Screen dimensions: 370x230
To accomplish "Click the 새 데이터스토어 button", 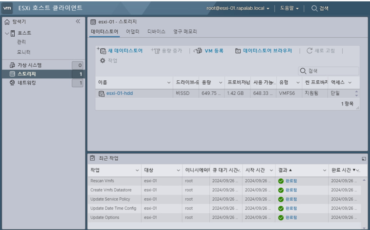I will coord(120,51).
